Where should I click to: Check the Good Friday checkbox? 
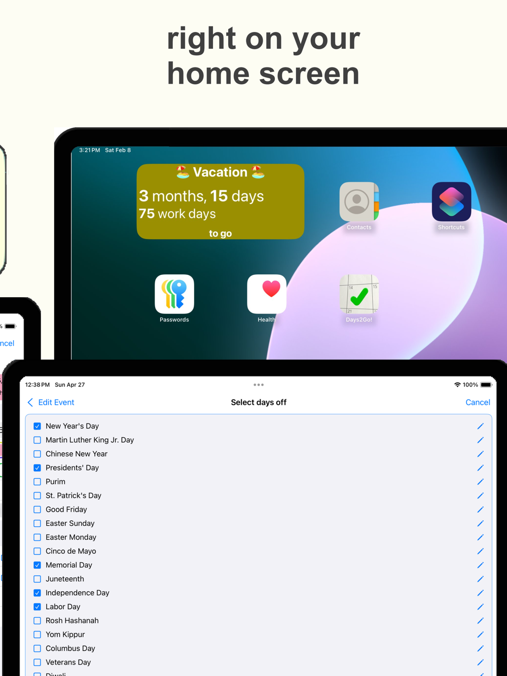[x=37, y=510]
